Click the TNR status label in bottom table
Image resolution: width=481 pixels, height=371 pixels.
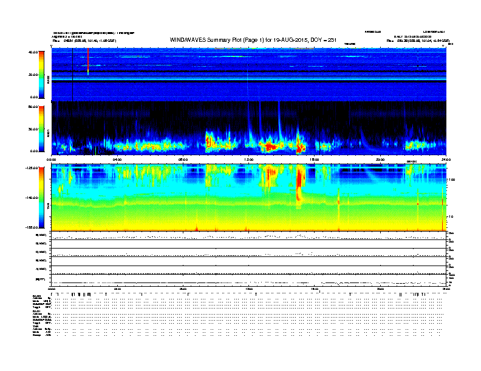(35, 326)
